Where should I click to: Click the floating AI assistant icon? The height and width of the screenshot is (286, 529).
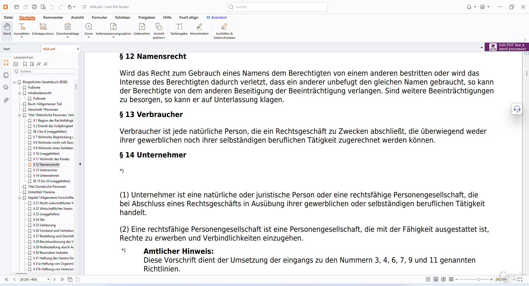click(x=517, y=109)
